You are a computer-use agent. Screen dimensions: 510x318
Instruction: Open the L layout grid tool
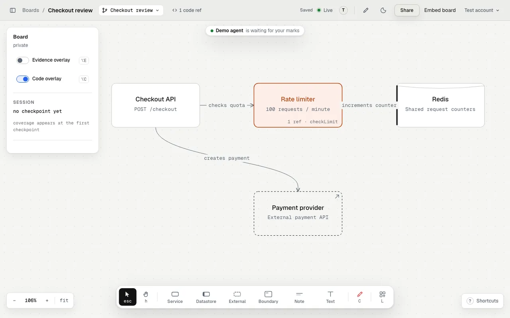tap(382, 297)
